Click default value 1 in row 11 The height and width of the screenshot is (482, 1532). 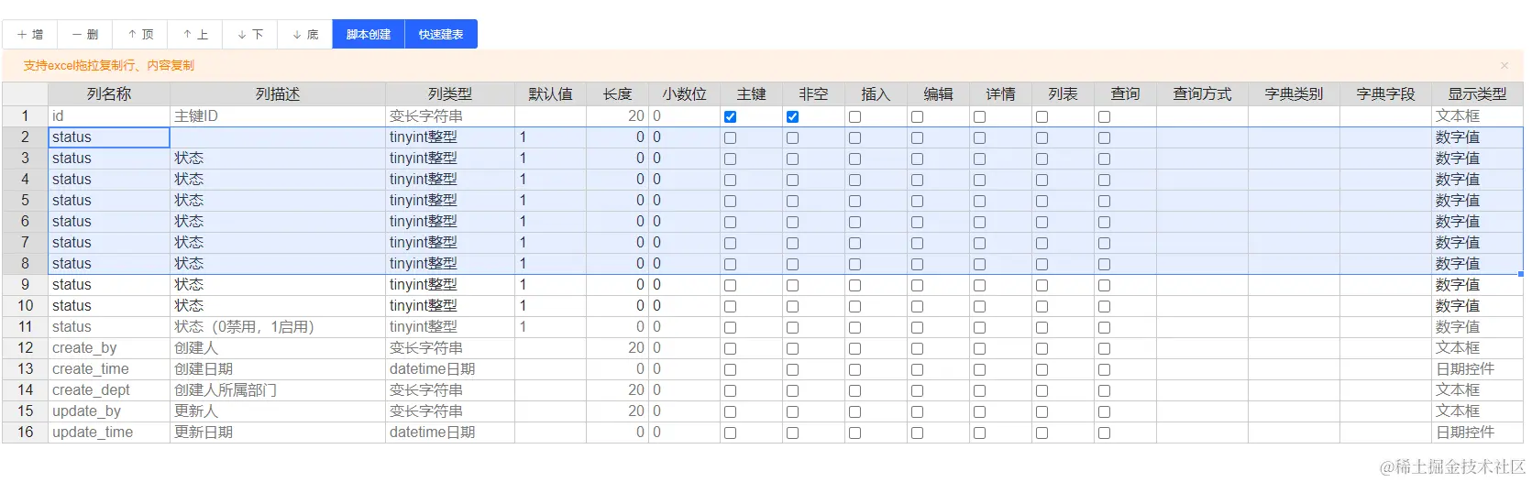pyautogui.click(x=550, y=327)
